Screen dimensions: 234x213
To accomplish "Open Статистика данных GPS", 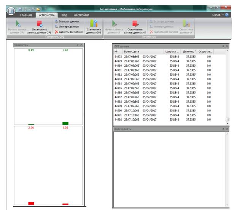I will tap(94, 27).
